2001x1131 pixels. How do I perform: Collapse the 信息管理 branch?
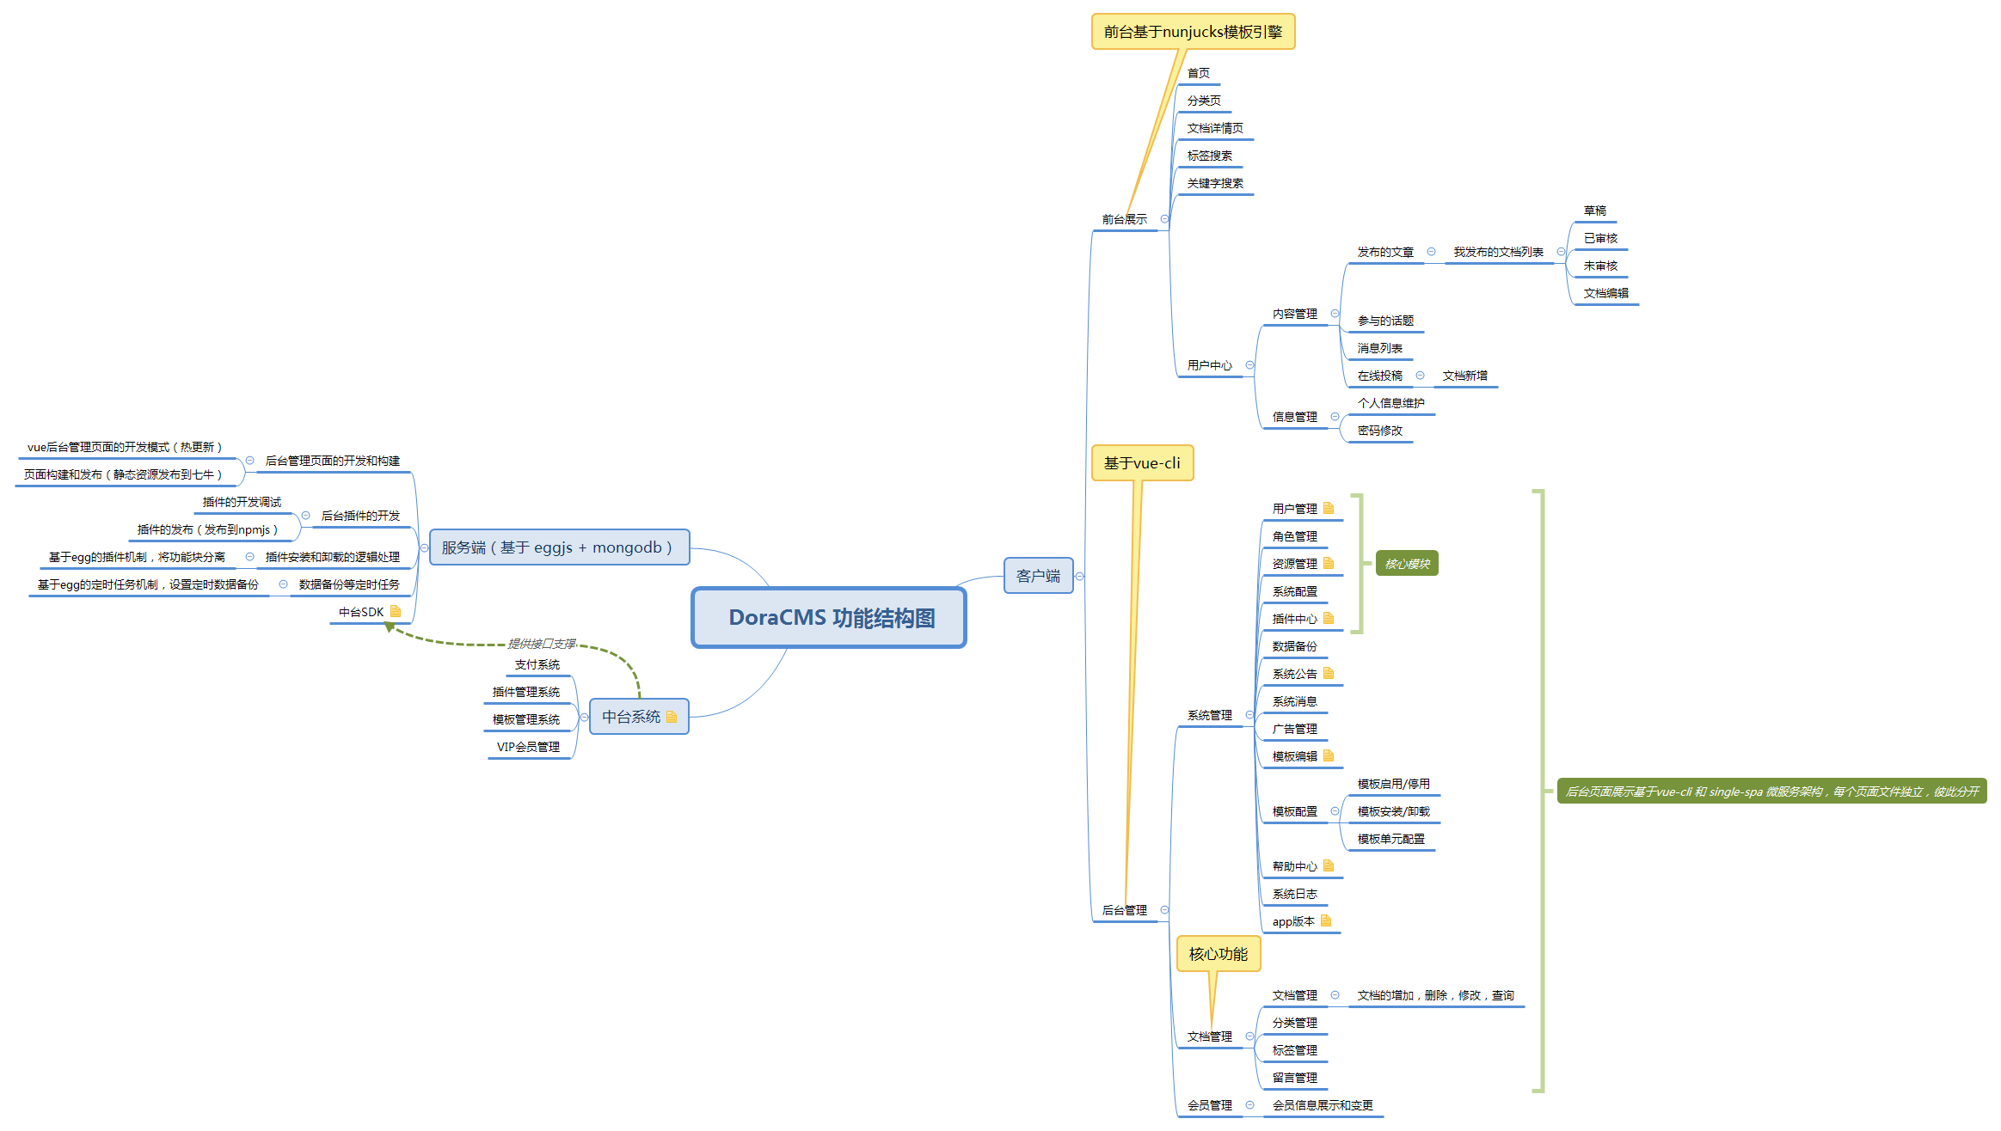(1335, 417)
